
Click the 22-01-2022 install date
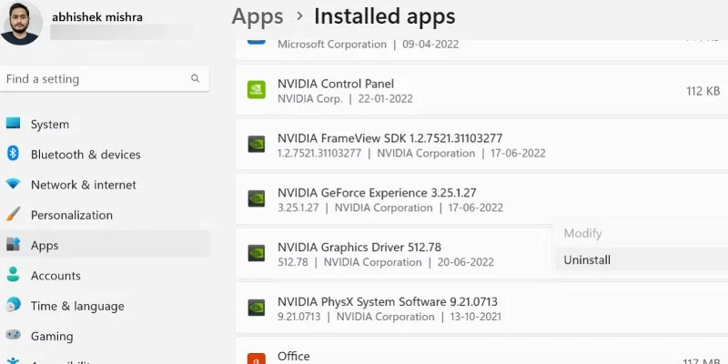(385, 99)
